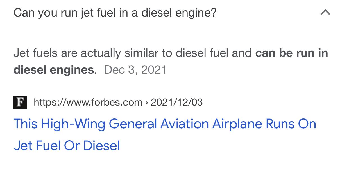
Task: Click the words "Airplane Runs On" in title
Action: tap(264, 124)
